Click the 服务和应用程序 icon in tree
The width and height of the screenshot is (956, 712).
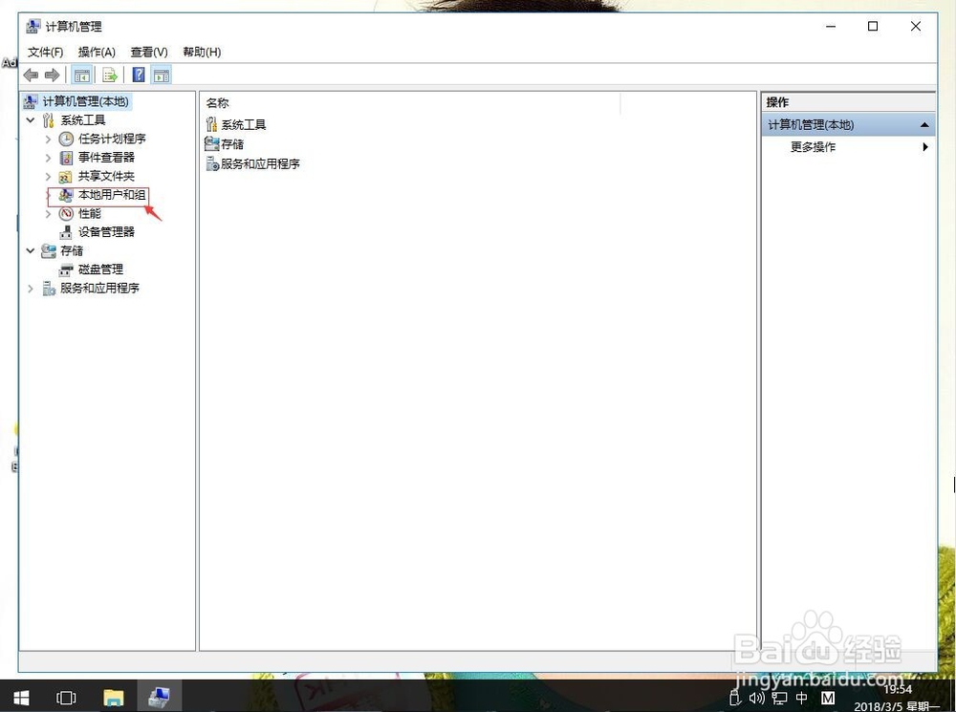pyautogui.click(x=49, y=289)
